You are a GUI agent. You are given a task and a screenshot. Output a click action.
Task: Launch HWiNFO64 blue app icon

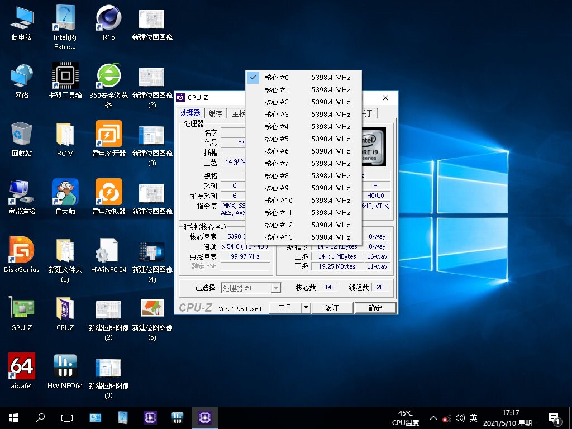65,371
